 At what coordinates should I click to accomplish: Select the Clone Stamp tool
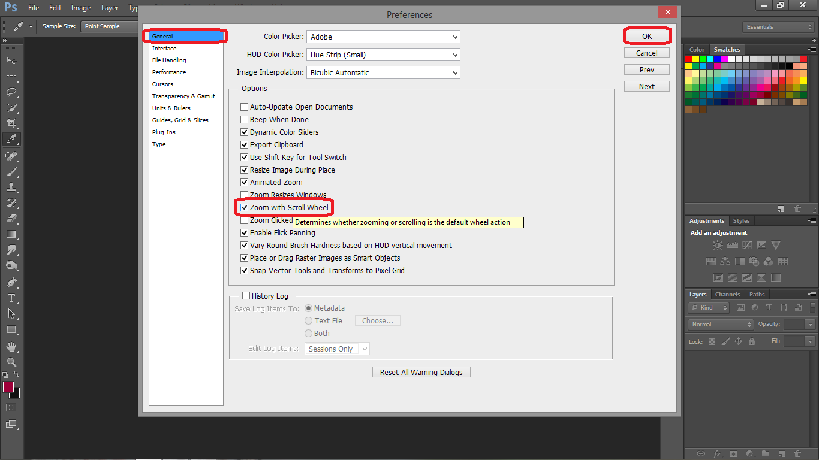pyautogui.click(x=12, y=187)
